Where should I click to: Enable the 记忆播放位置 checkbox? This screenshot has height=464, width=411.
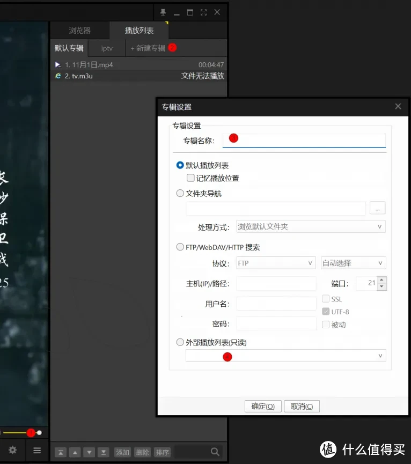click(x=190, y=178)
